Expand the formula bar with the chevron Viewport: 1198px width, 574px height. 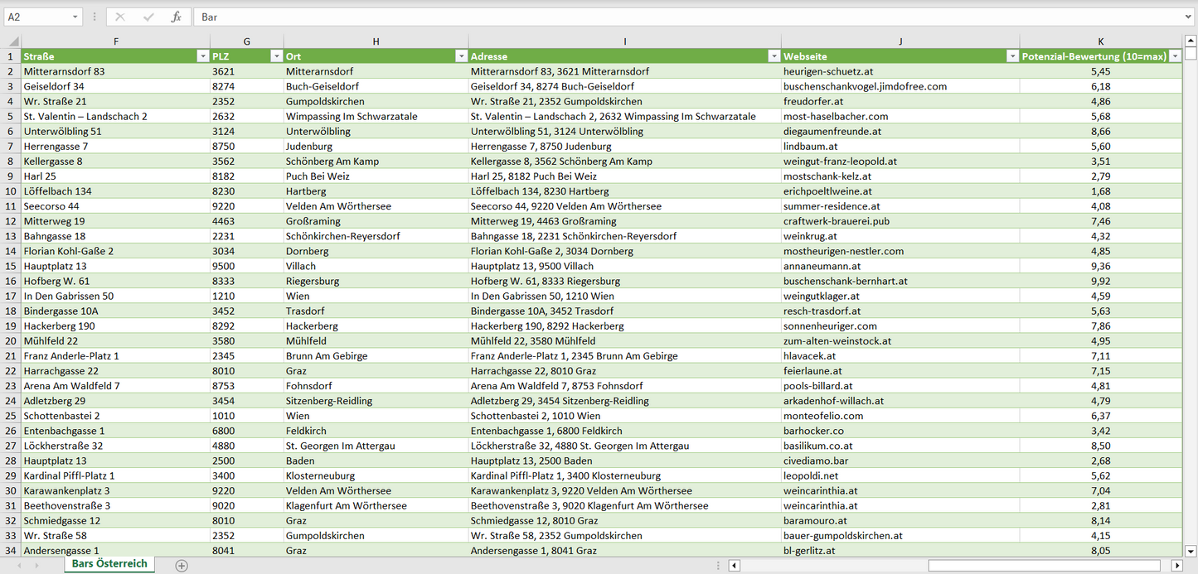click(x=1189, y=17)
